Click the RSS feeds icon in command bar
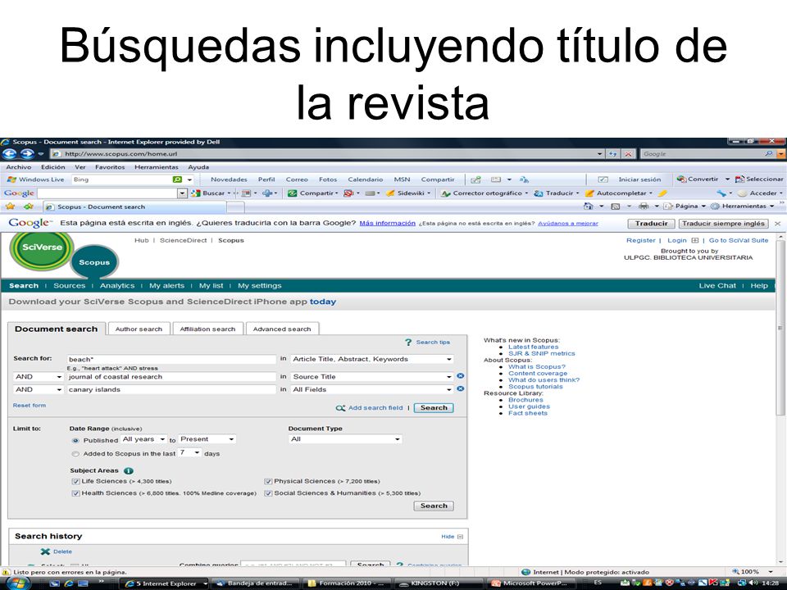 [x=616, y=206]
